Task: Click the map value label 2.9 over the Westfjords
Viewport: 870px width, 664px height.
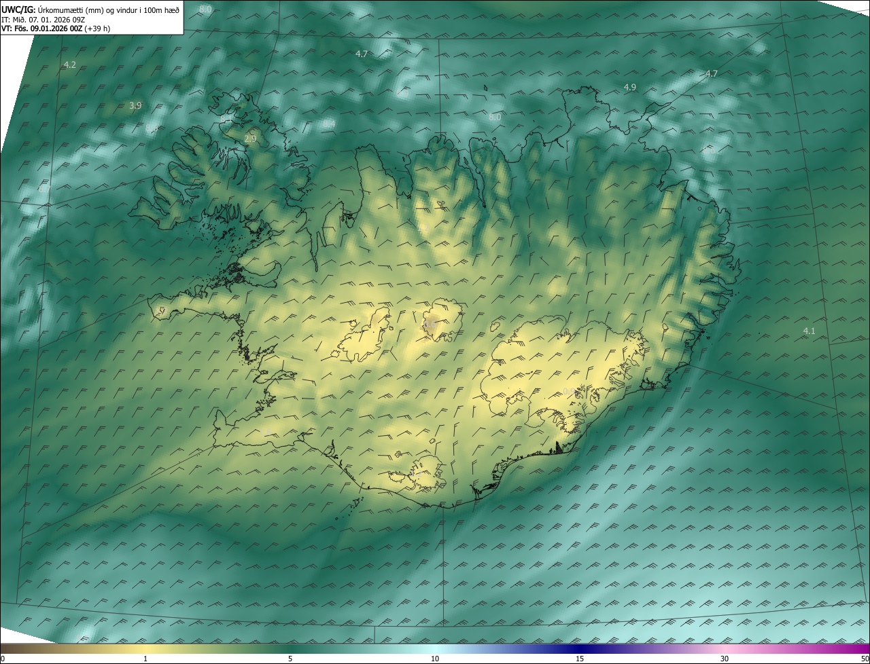Action: click(x=250, y=139)
